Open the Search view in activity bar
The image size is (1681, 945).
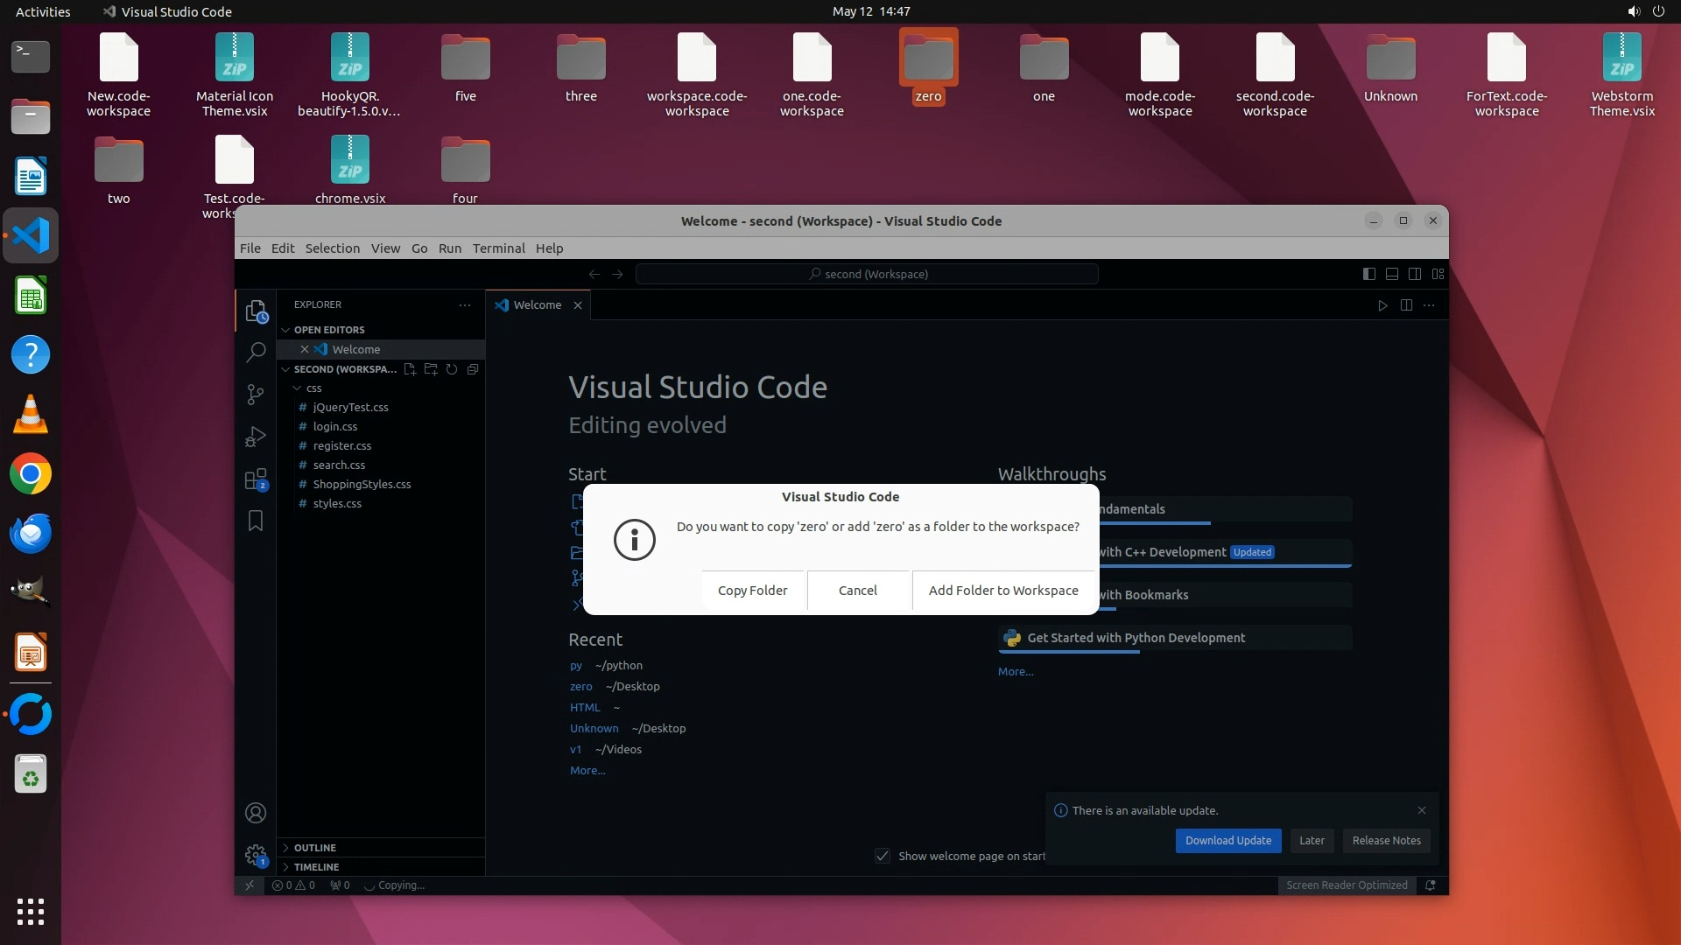tap(256, 353)
